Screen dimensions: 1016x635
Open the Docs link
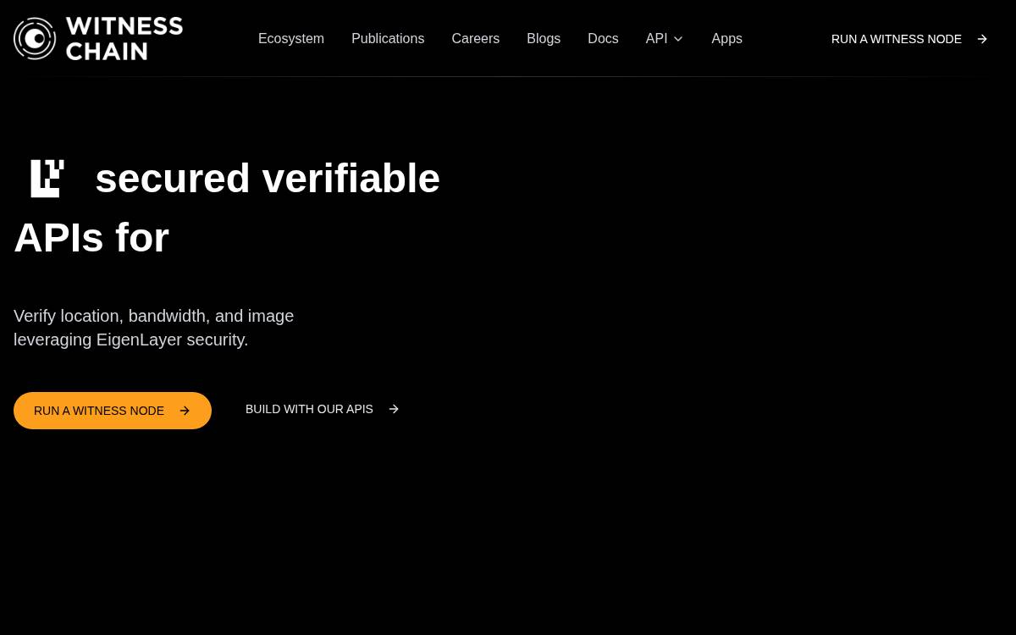pos(603,39)
